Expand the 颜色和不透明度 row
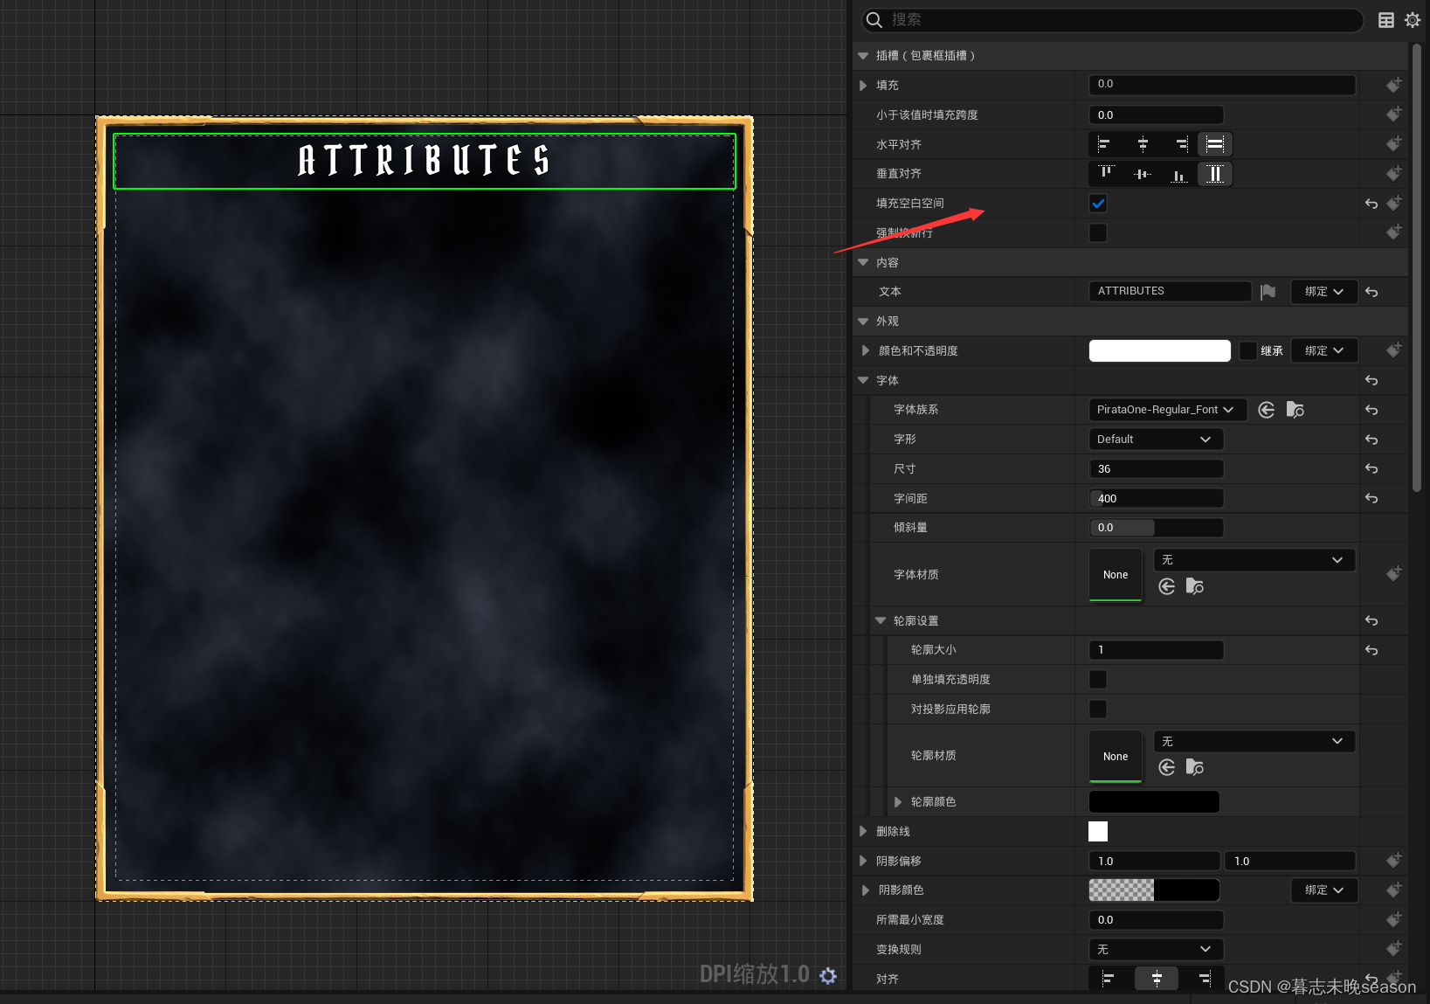The image size is (1430, 1004). tap(865, 350)
